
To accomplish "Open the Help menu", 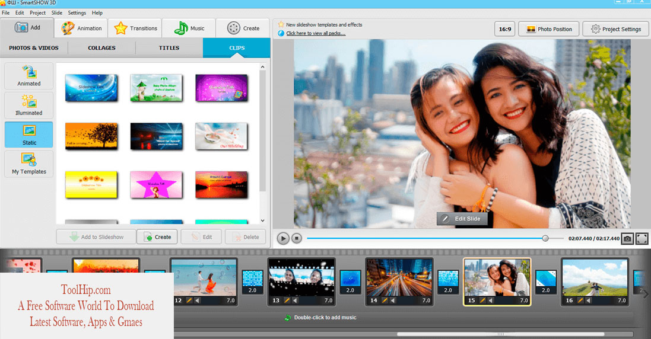I will (x=97, y=13).
